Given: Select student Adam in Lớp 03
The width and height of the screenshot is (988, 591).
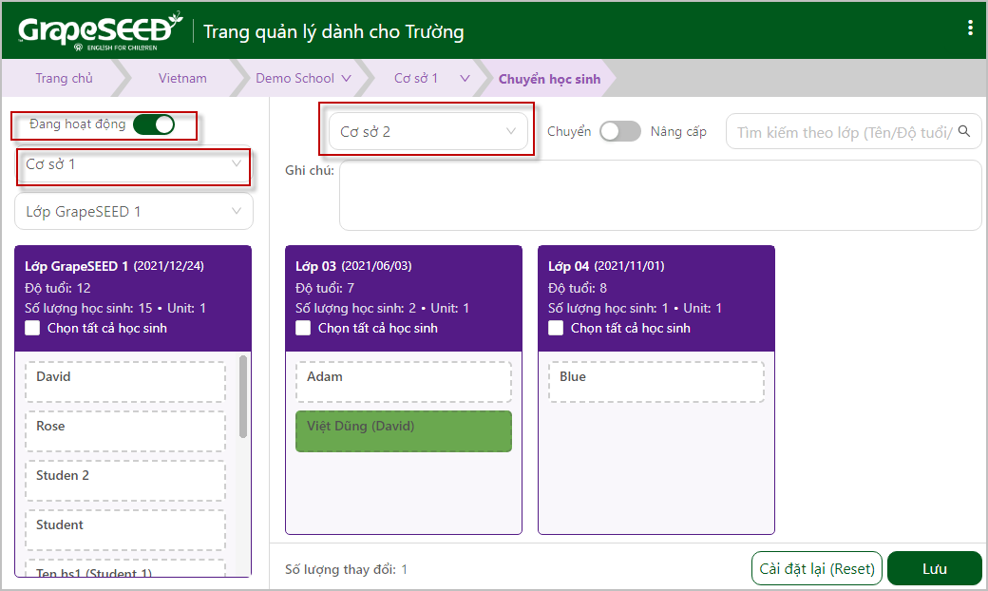Looking at the screenshot, I should point(404,382).
